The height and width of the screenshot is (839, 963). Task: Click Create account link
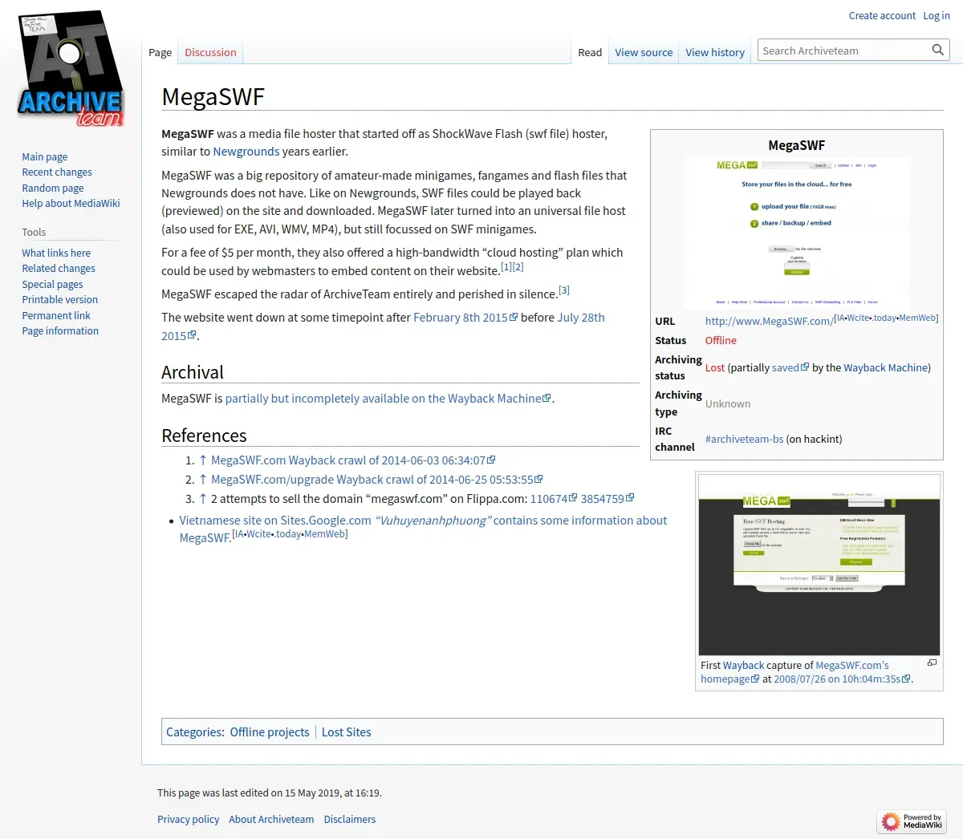882,15
